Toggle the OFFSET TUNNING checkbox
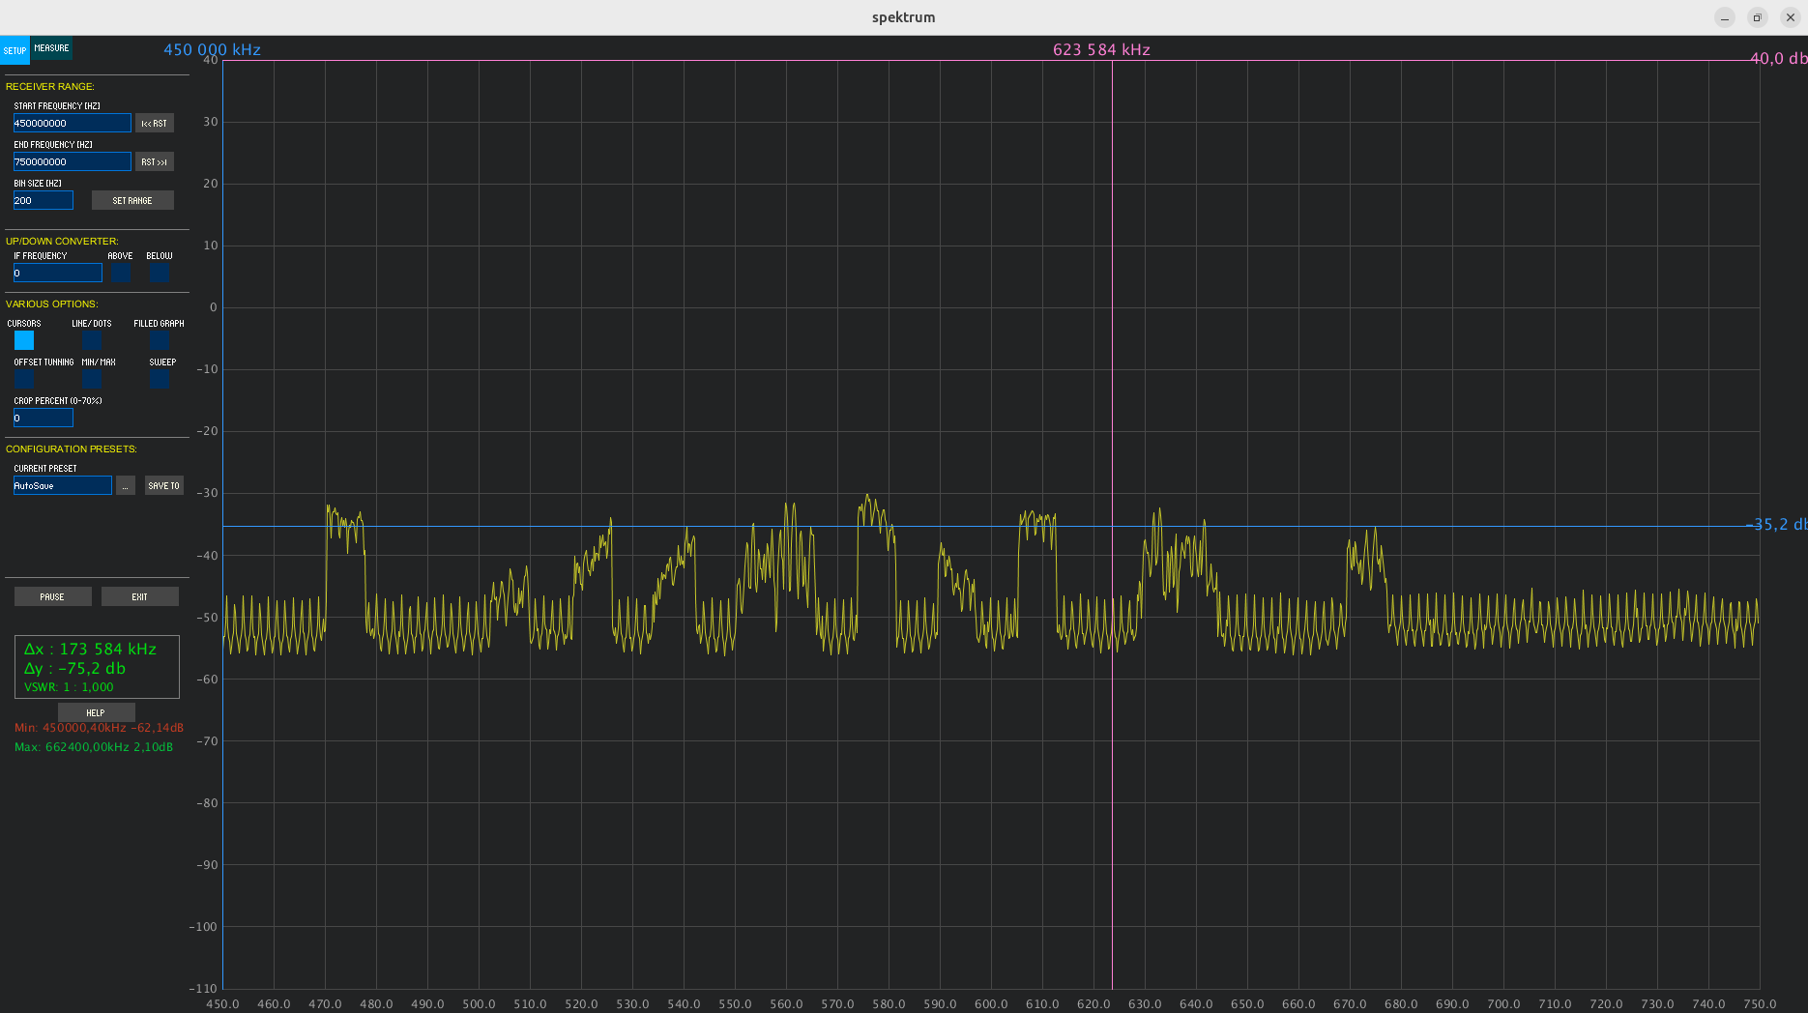Screen dimensions: 1808x1013 pyautogui.click(x=24, y=379)
